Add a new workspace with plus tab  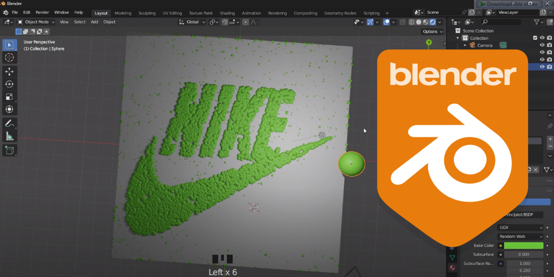click(387, 13)
